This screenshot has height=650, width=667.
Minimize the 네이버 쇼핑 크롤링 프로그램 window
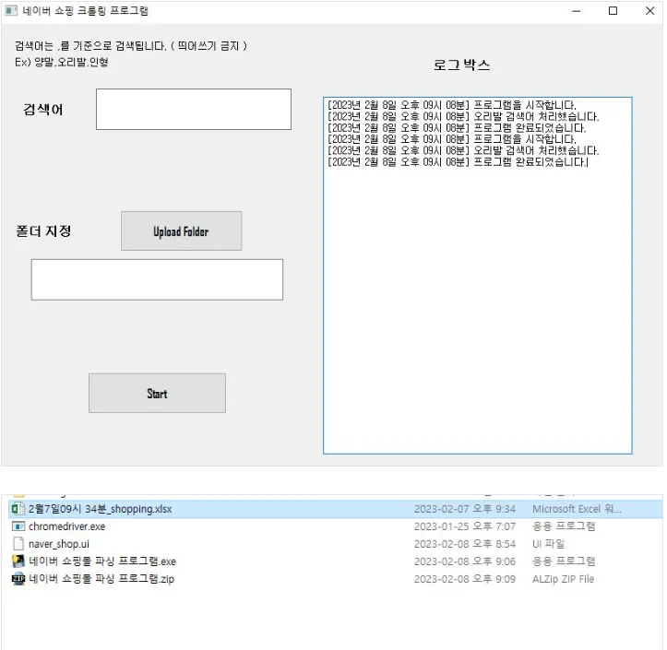tap(576, 11)
